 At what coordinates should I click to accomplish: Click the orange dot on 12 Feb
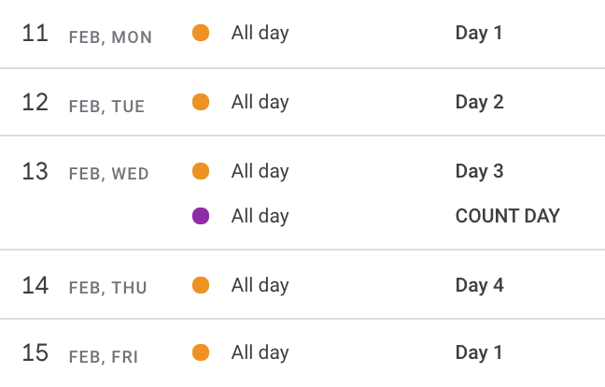(x=201, y=102)
